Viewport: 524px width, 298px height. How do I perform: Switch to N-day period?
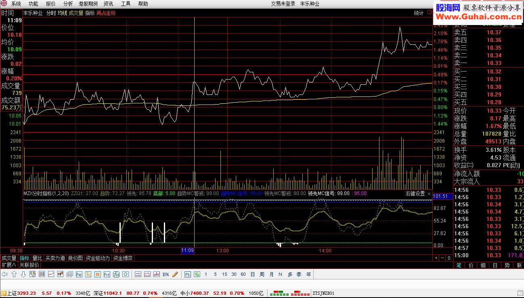(281, 274)
